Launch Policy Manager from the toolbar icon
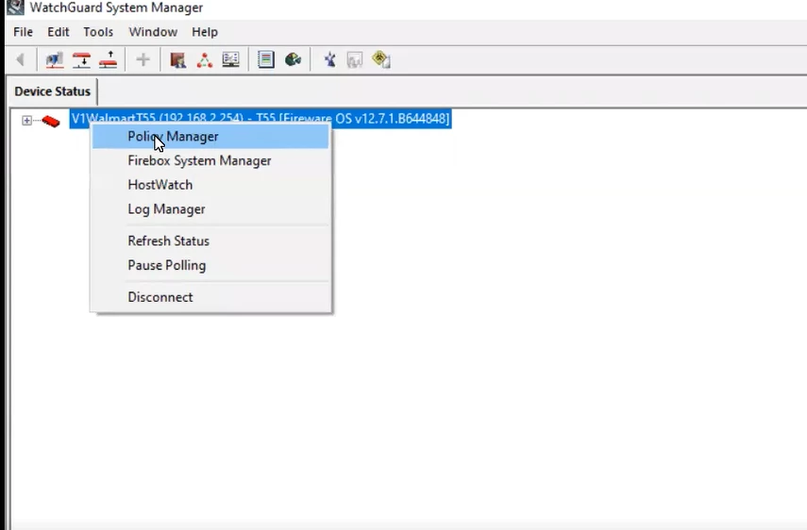This screenshot has height=530, width=807. click(178, 60)
